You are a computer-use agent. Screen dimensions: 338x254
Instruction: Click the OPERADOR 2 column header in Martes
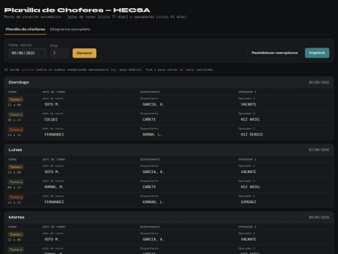pos(247,227)
